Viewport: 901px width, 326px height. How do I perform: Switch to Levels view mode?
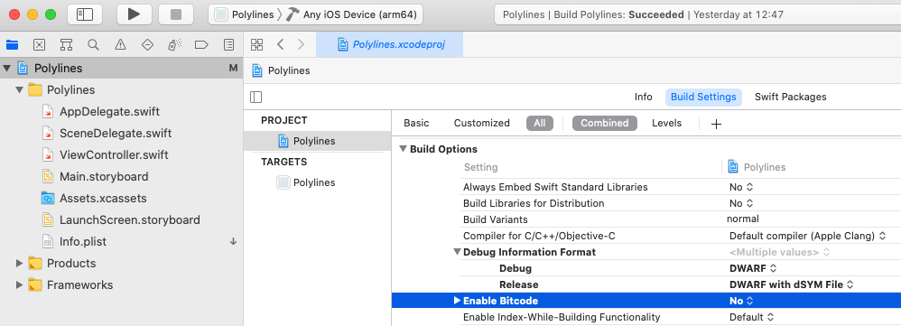coord(666,123)
